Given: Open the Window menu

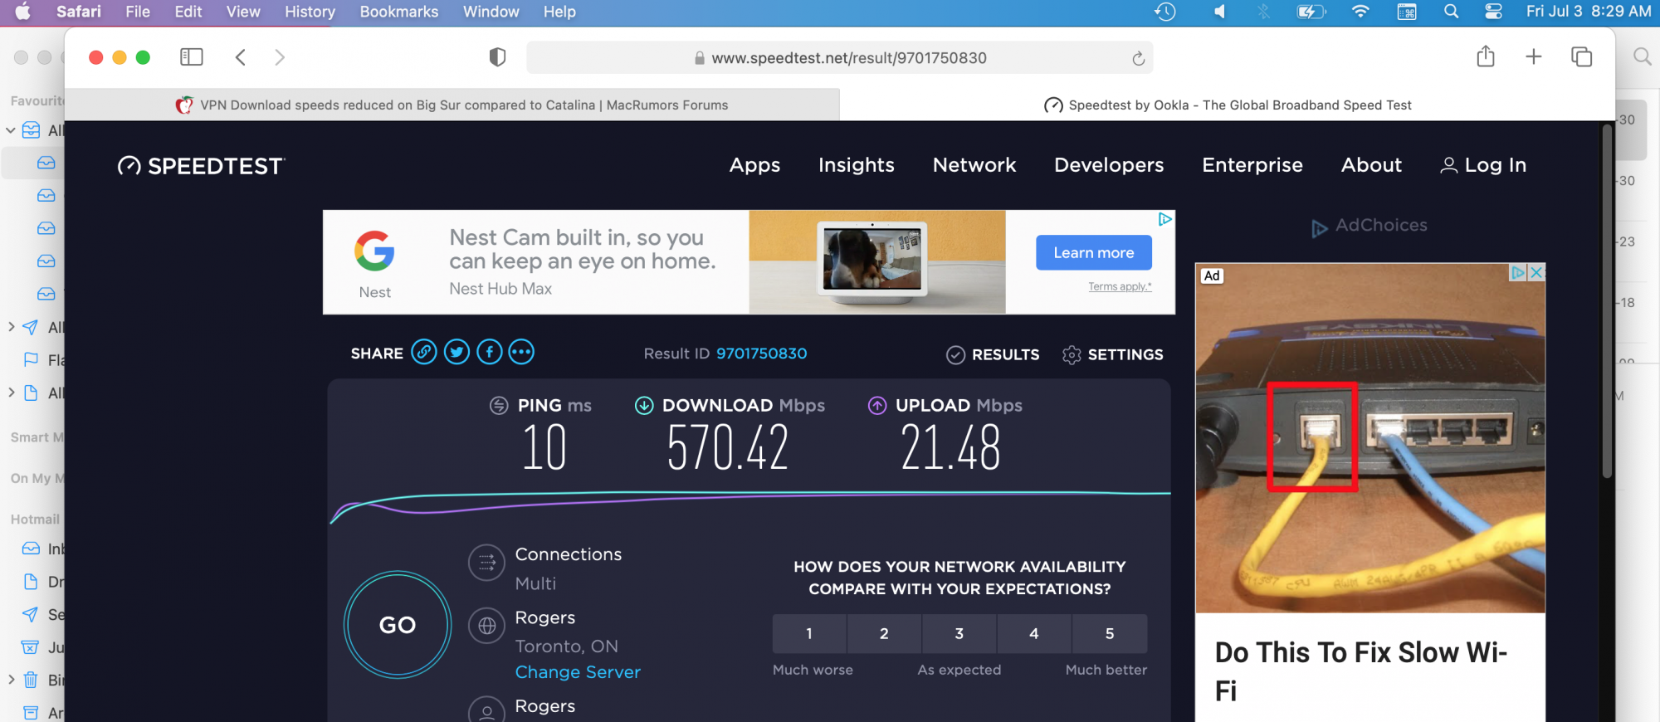Looking at the screenshot, I should (491, 12).
